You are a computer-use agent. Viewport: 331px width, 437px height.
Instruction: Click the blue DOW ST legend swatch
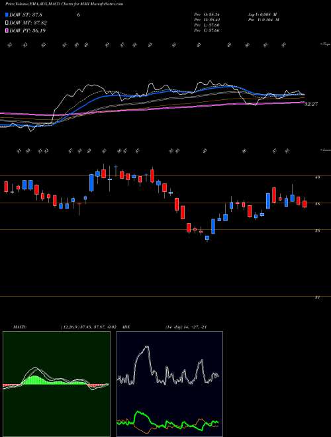tap(7, 15)
